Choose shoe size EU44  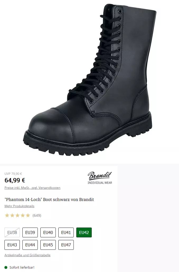[x=30, y=245]
